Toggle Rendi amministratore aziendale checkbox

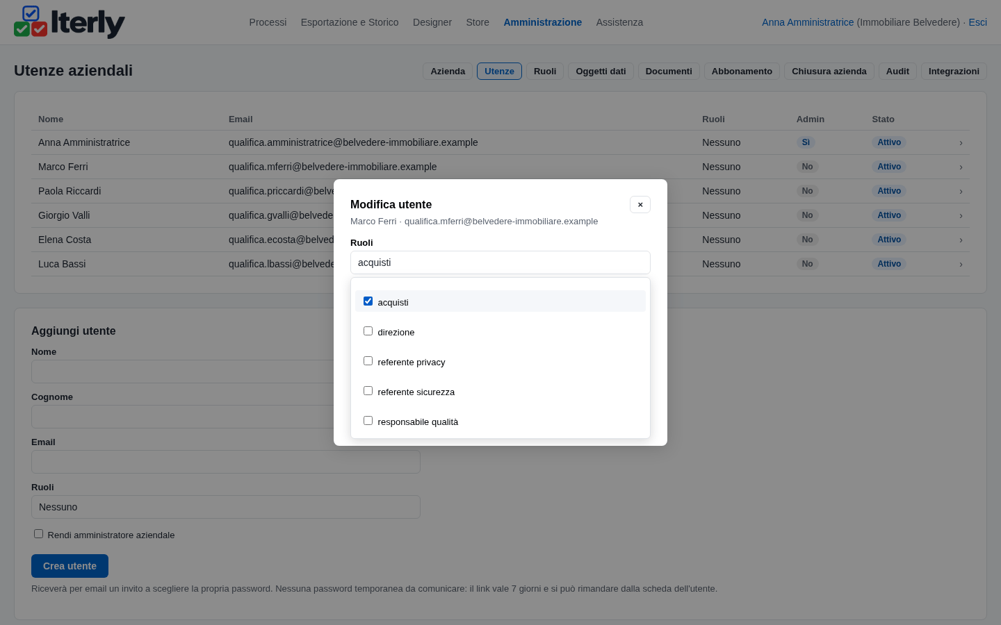pyautogui.click(x=39, y=534)
